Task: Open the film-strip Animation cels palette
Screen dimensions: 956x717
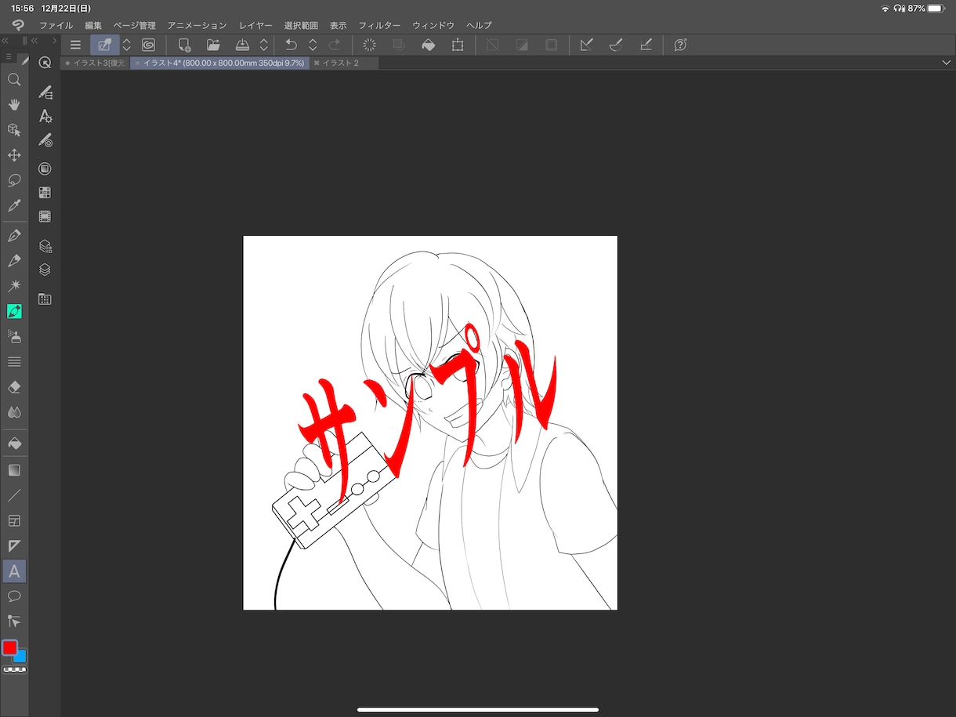Action: 45,216
